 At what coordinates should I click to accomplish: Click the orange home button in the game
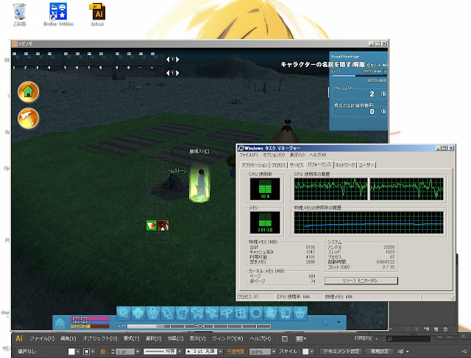(x=28, y=91)
